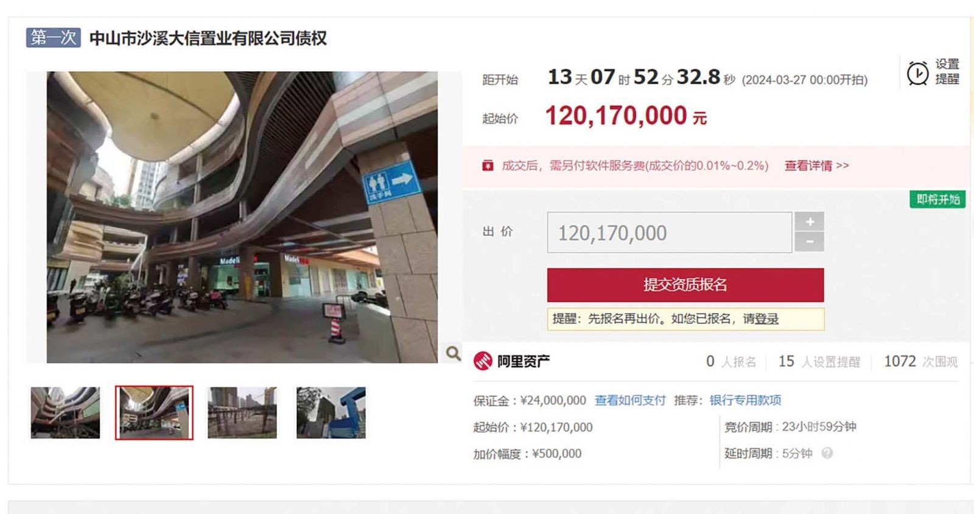Screen dimensions: 974x514
Task: Submit qualification with 提交资质报名 button
Action: tap(685, 285)
